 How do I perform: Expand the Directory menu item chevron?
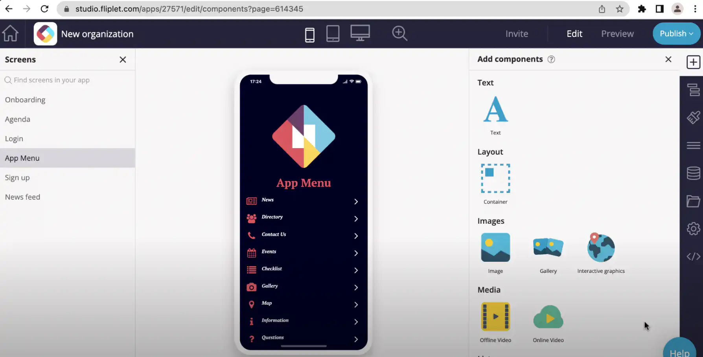(356, 219)
